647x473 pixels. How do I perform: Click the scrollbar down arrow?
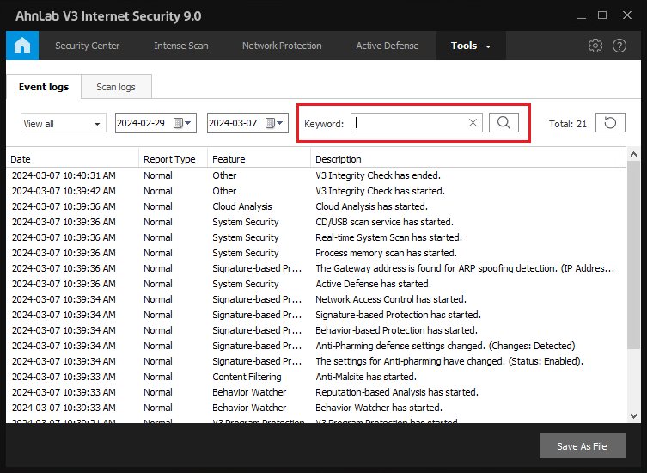[633, 416]
